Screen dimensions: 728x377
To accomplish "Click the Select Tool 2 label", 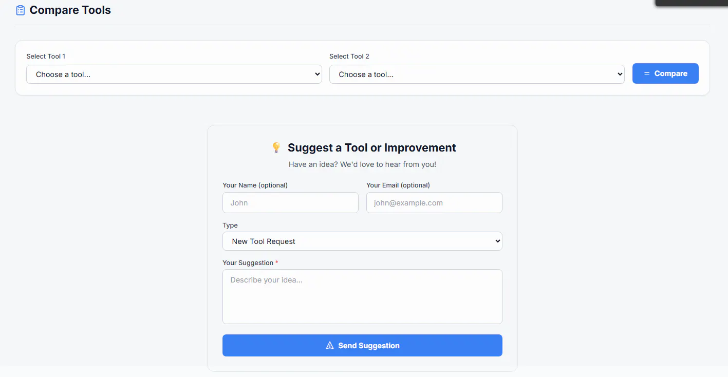I will click(349, 56).
